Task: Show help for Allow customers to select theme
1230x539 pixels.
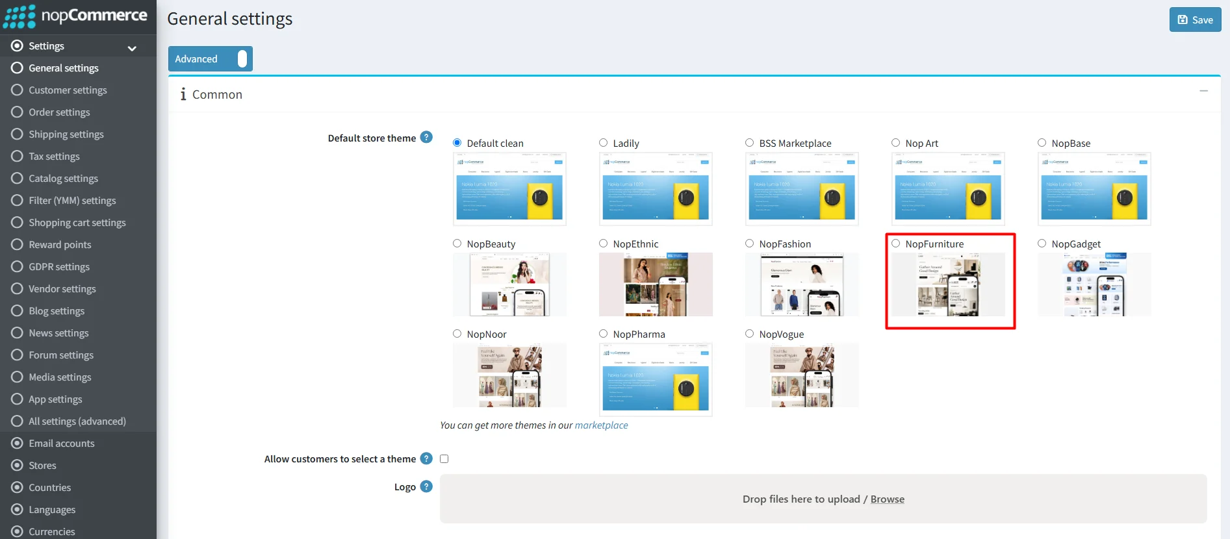Action: [426, 458]
